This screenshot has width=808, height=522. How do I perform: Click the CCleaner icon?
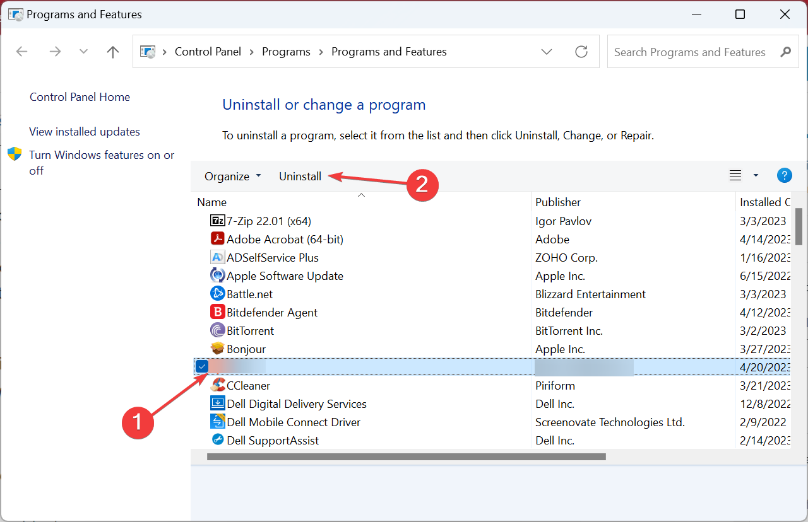[218, 385]
